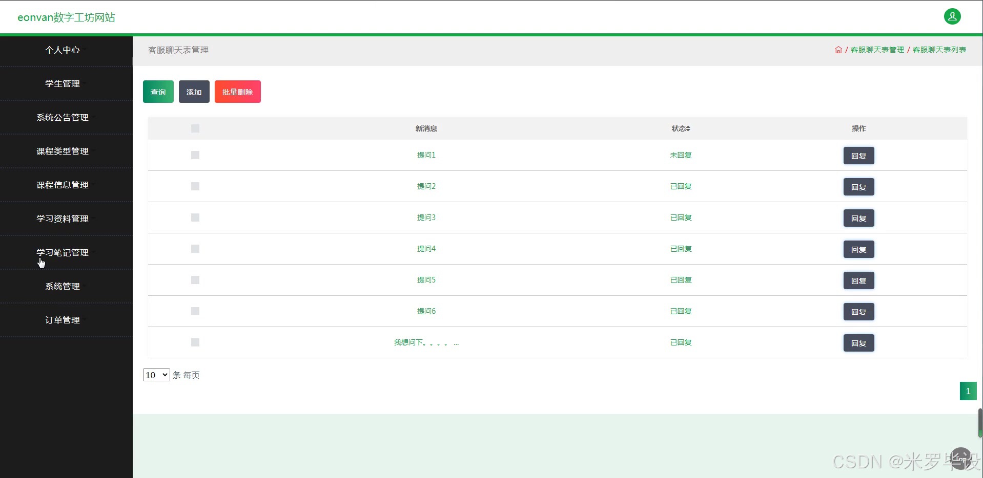
Task: Click 回复 button for 提问4
Action: pos(859,249)
